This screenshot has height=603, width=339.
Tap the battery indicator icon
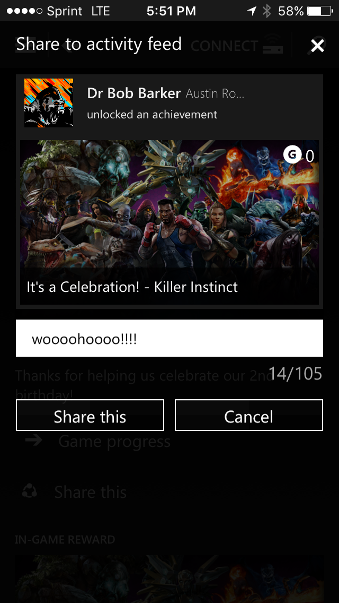click(x=320, y=11)
